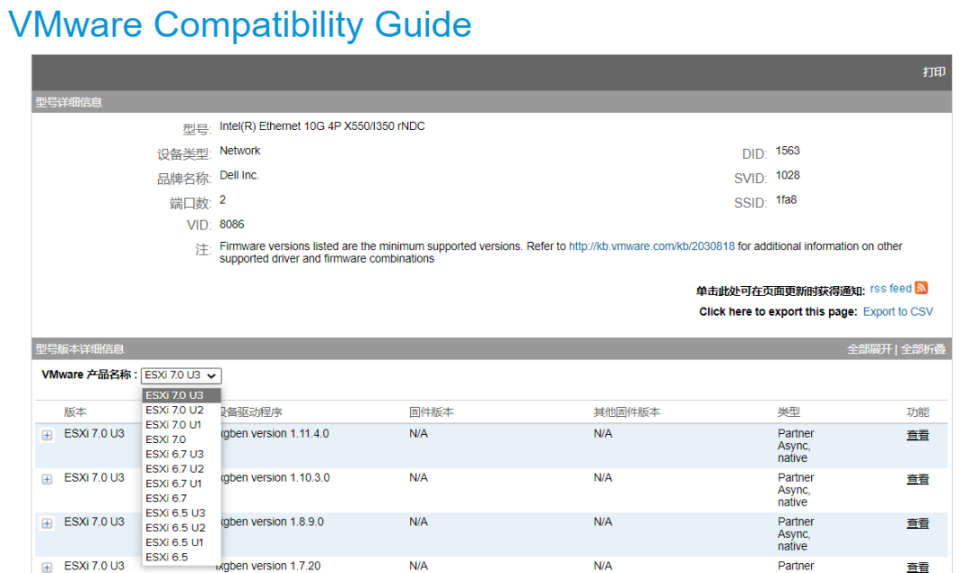The height and width of the screenshot is (573, 969).
Task: Open the kb.vmware.com/kb/2030818 link
Action: point(651,247)
